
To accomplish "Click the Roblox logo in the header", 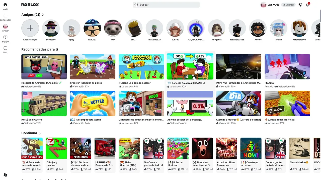I will [30, 5].
